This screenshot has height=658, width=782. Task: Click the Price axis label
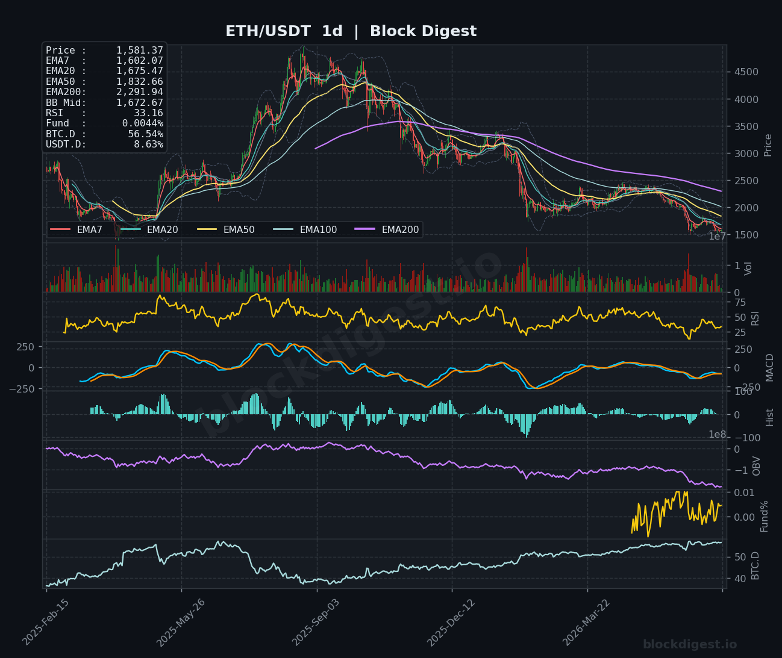(768, 144)
